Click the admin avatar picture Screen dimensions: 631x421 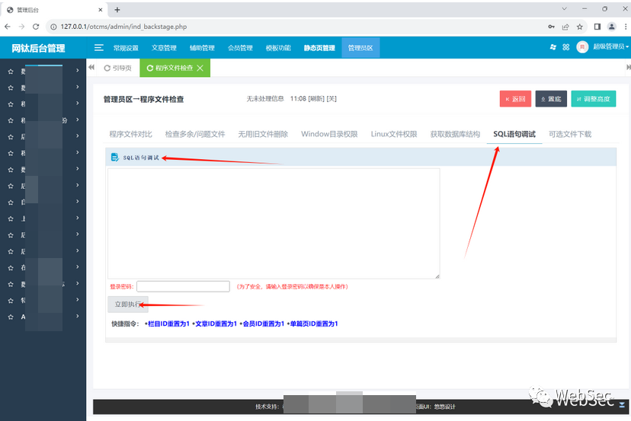click(582, 47)
